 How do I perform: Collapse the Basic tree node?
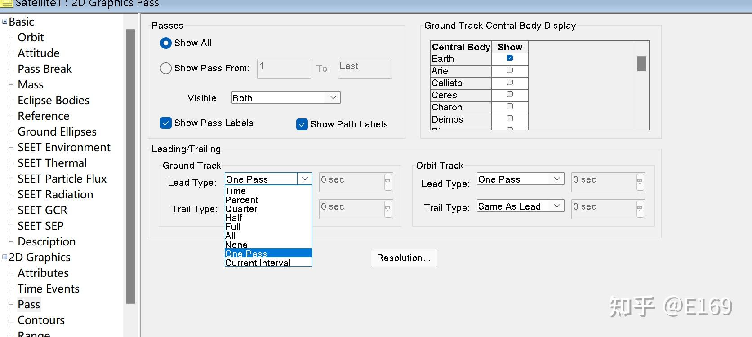coord(4,22)
